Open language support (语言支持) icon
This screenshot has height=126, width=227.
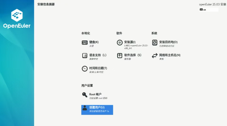pyautogui.click(x=85, y=56)
